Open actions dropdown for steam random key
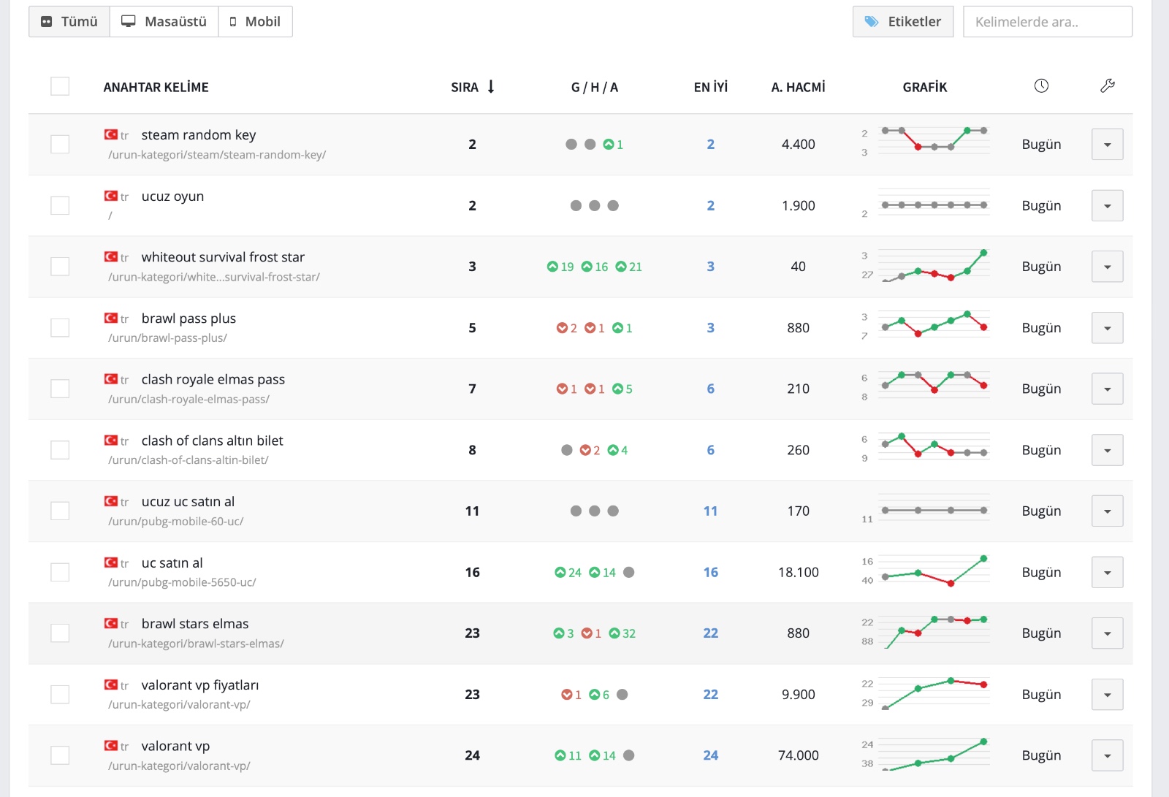This screenshot has width=1169, height=797. click(1107, 144)
